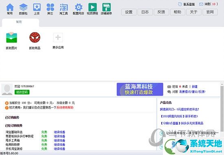
Task: Visit the 官网 official site button
Action: pyautogui.click(x=210, y=12)
